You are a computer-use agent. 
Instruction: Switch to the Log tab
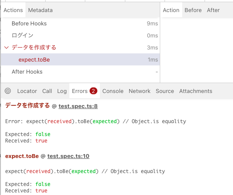pyautogui.click(x=62, y=91)
